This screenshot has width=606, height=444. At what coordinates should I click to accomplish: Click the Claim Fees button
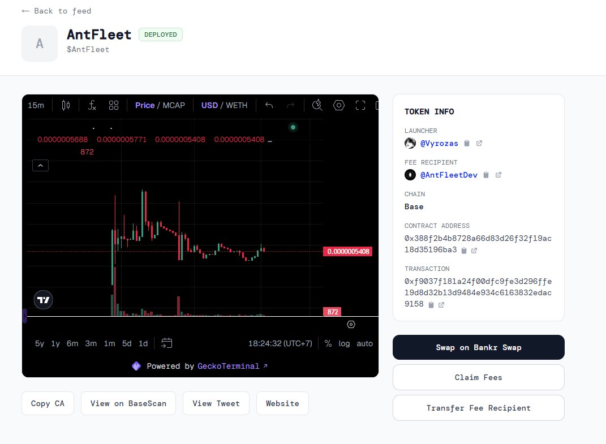(479, 377)
